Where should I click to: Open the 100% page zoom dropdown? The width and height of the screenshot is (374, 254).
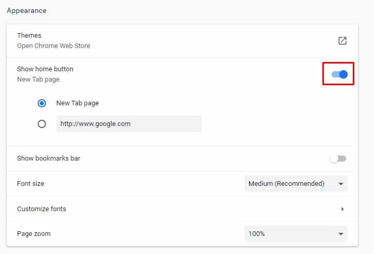click(x=296, y=234)
